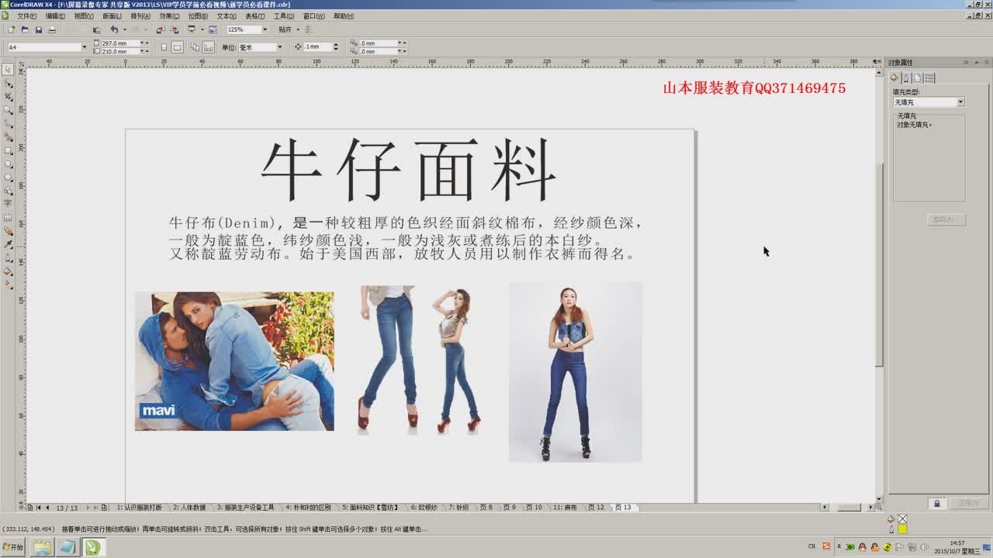Toggle apply layout to all pages

[x=195, y=47]
